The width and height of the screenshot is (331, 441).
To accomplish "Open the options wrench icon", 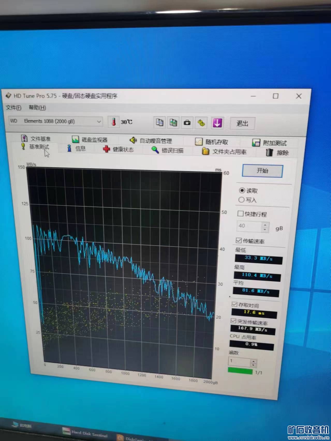I will (201, 123).
